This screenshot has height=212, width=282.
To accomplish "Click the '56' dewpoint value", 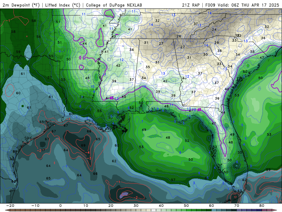I will point(39,37).
